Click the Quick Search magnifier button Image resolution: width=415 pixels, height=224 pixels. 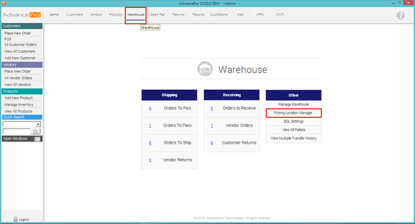(x=36, y=131)
